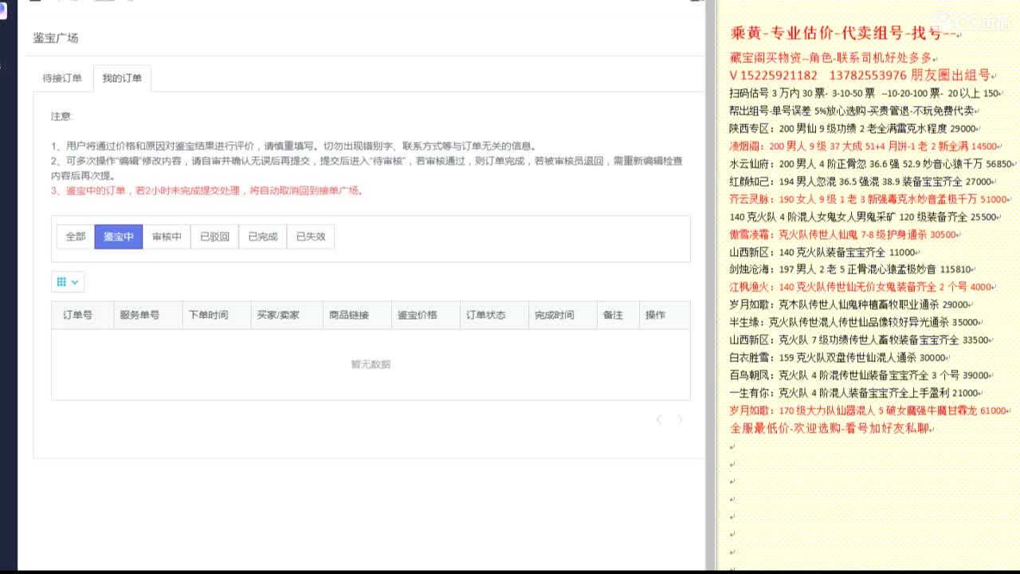The width and height of the screenshot is (1020, 574).
Task: Select the 我的订单 tab
Action: [x=122, y=78]
